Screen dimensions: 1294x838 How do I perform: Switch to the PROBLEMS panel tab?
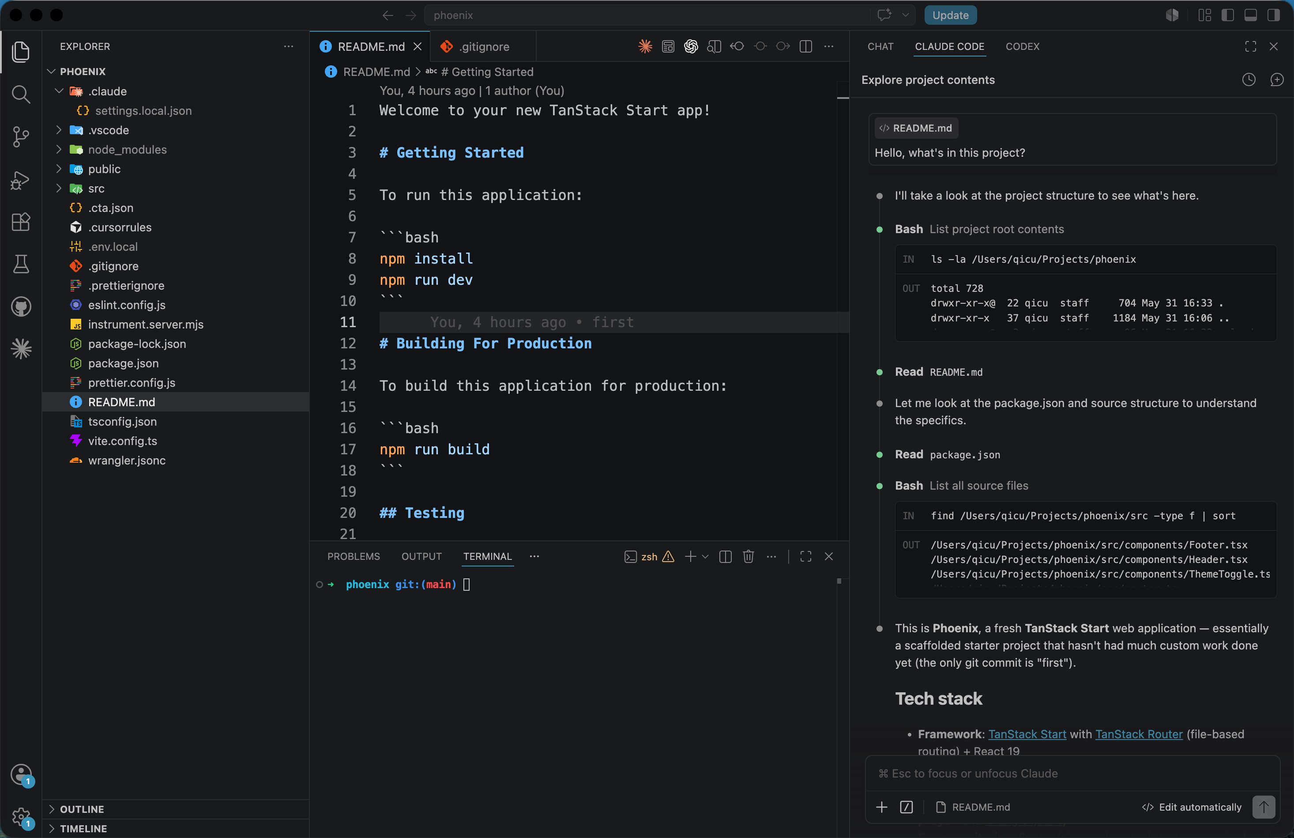[354, 556]
